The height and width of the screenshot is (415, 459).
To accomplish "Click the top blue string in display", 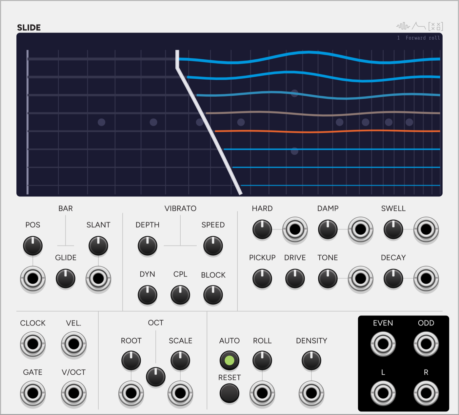I will [309, 52].
